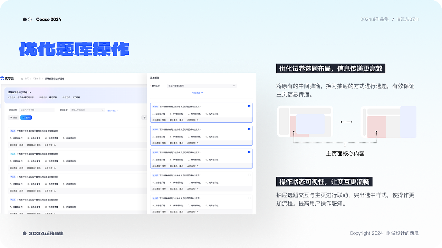Open the 自定义筛选 custom filter link

coord(111,111)
